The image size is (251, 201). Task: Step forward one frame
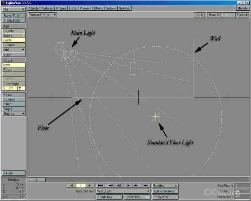128,185
